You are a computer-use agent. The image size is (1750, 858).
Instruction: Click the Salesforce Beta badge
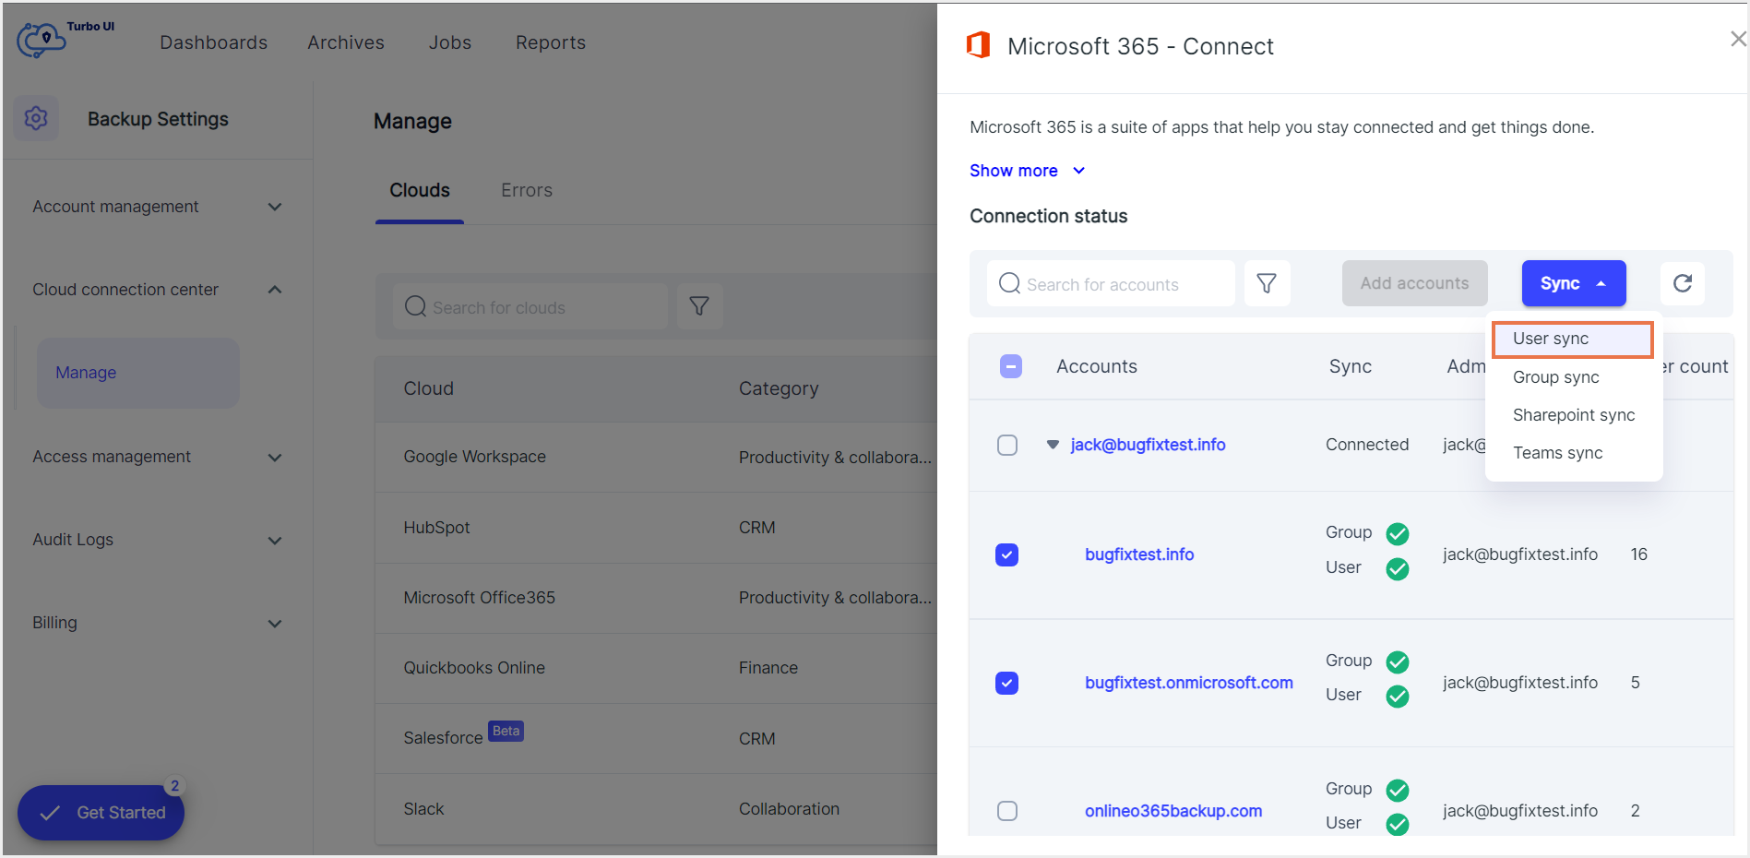pos(506,731)
